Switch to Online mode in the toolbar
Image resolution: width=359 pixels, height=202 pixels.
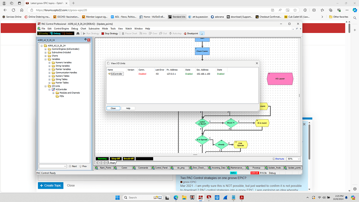[x=68, y=33]
